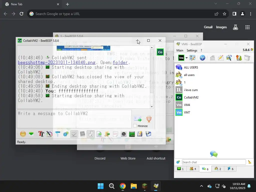Switch to the users tab showing 4

(193, 169)
